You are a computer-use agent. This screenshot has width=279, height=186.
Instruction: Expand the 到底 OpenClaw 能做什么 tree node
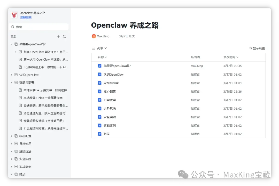16,52
